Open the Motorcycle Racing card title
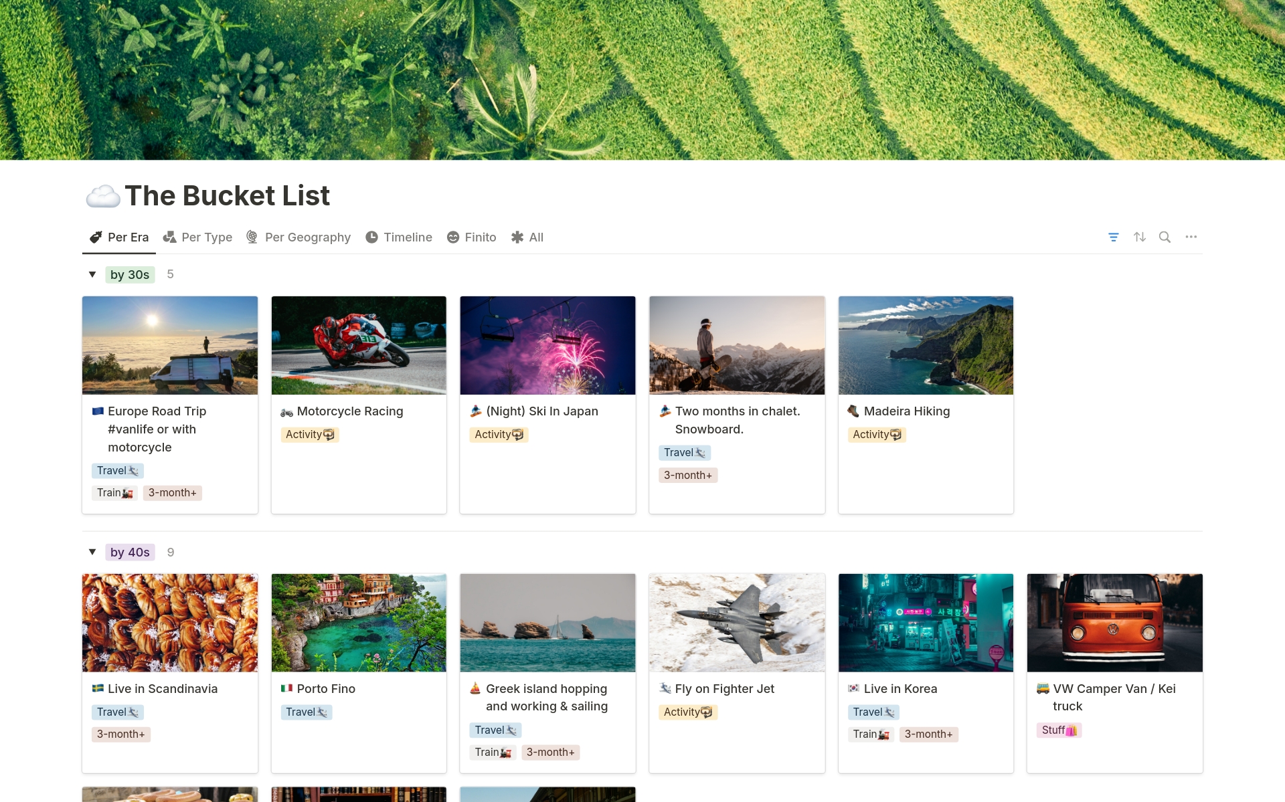The image size is (1285, 802). [x=349, y=411]
